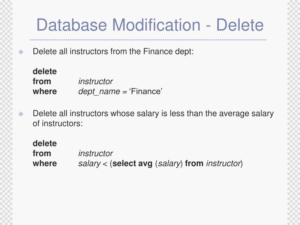Click the second bold 'where' keyword
Viewport: 300px width, 225px height.
(45, 163)
